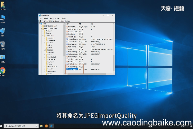The height and width of the screenshot is (129, 193).
Task: Open the Favorites menu in Registry Editor
Action: (x=58, y=18)
